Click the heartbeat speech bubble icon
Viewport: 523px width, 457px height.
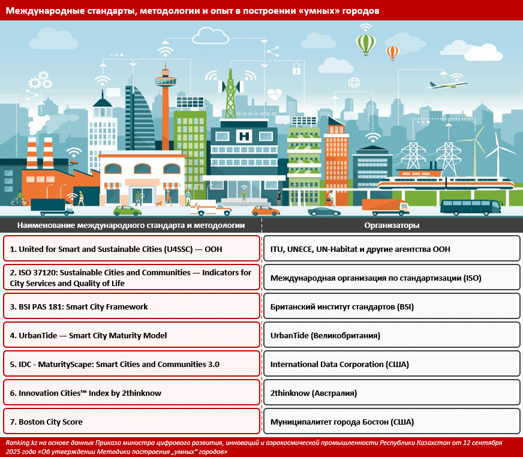click(275, 94)
